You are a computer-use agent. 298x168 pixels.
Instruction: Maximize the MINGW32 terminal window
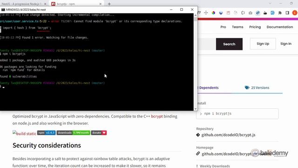point(182,9)
